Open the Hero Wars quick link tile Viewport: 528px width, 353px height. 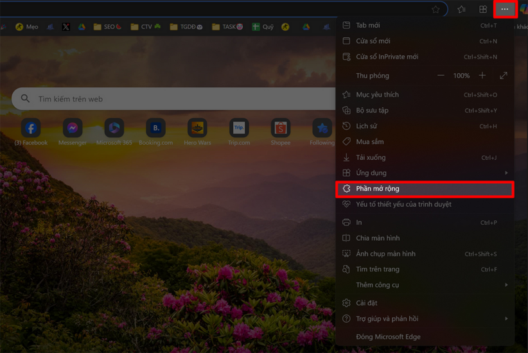(x=197, y=128)
